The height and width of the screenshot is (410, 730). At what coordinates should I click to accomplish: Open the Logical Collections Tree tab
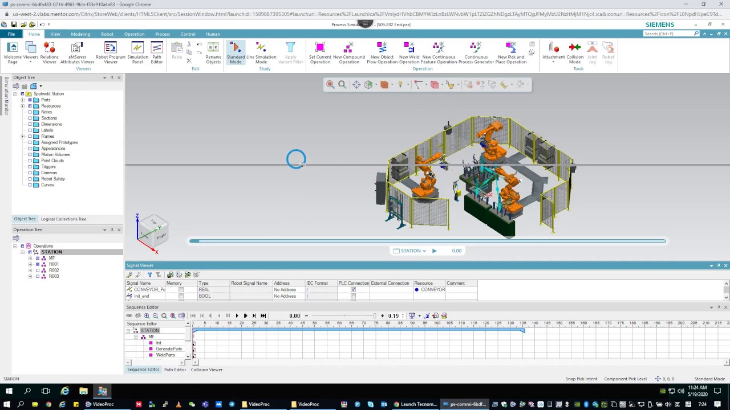(63, 219)
